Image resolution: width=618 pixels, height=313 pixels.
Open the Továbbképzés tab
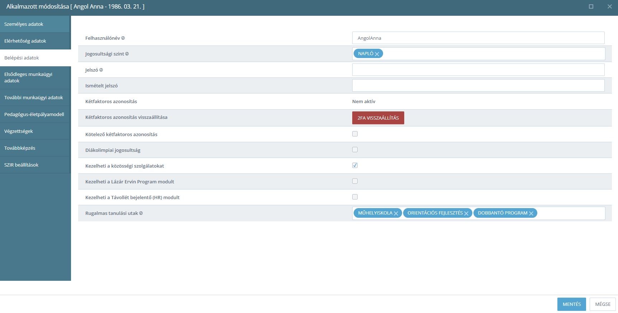click(x=35, y=148)
